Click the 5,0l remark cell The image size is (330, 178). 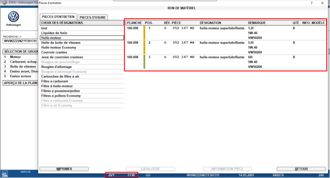[x=251, y=43]
